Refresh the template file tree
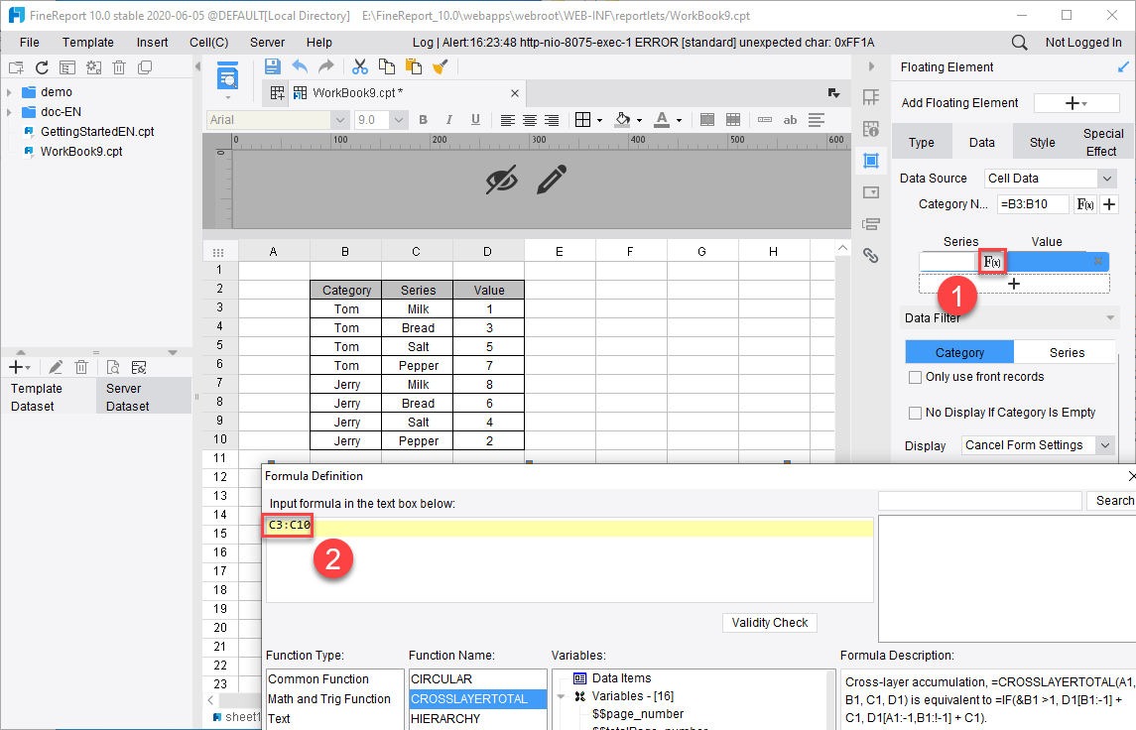The height and width of the screenshot is (730, 1136). click(x=42, y=67)
